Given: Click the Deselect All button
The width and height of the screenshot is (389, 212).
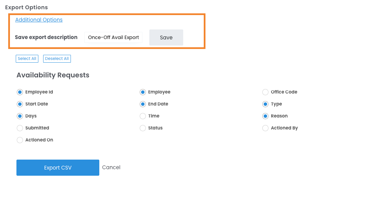Looking at the screenshot, I should pyautogui.click(x=57, y=59).
